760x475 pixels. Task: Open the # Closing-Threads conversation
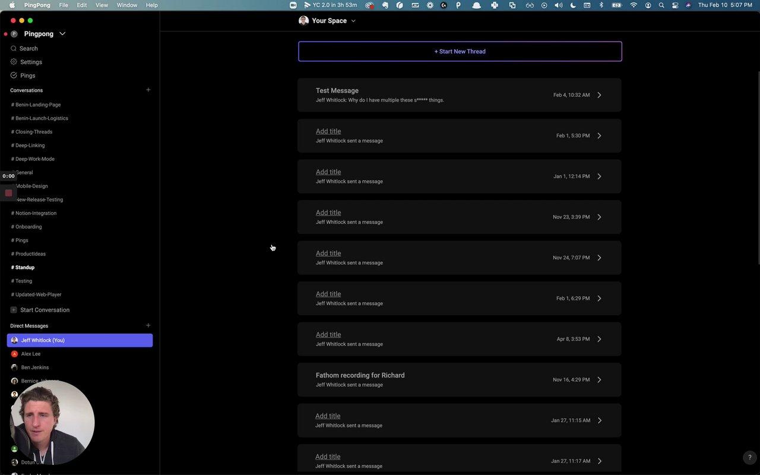point(32,132)
